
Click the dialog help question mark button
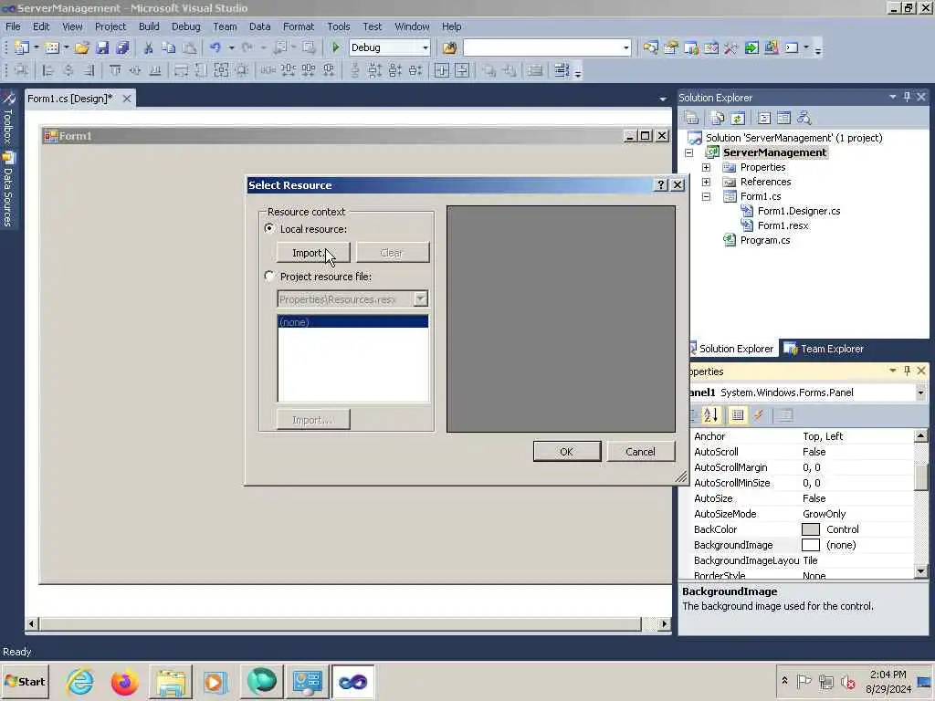pyautogui.click(x=661, y=184)
